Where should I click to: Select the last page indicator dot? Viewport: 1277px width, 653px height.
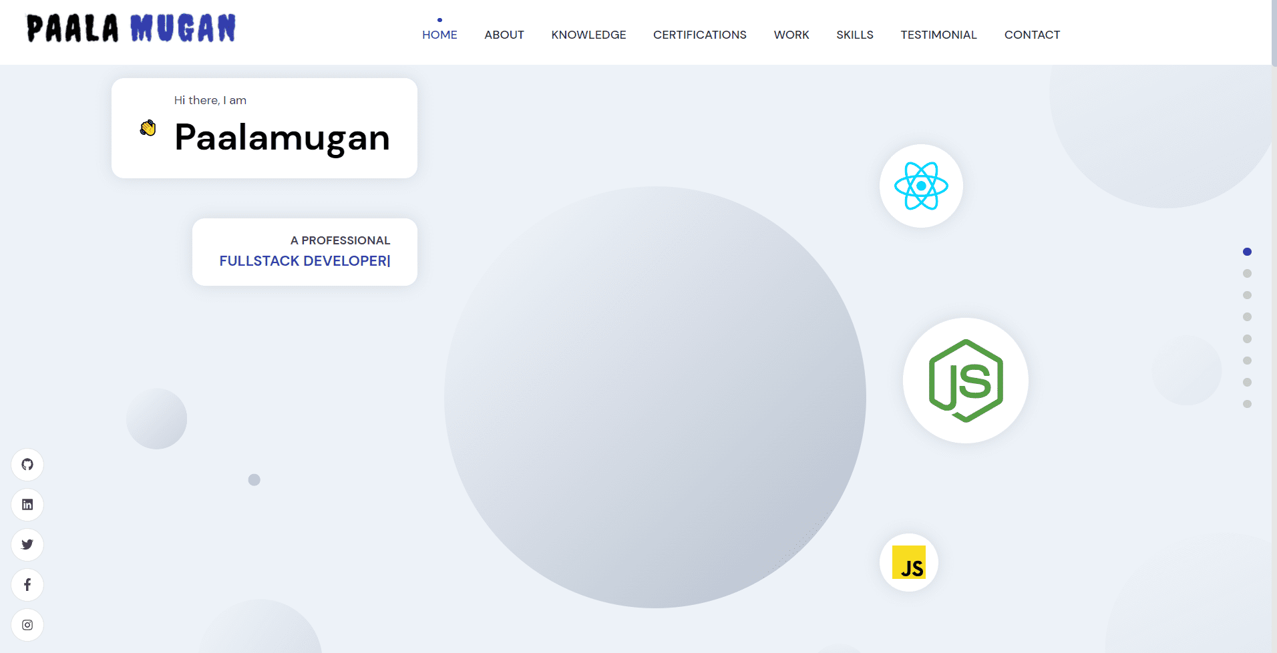click(x=1247, y=404)
